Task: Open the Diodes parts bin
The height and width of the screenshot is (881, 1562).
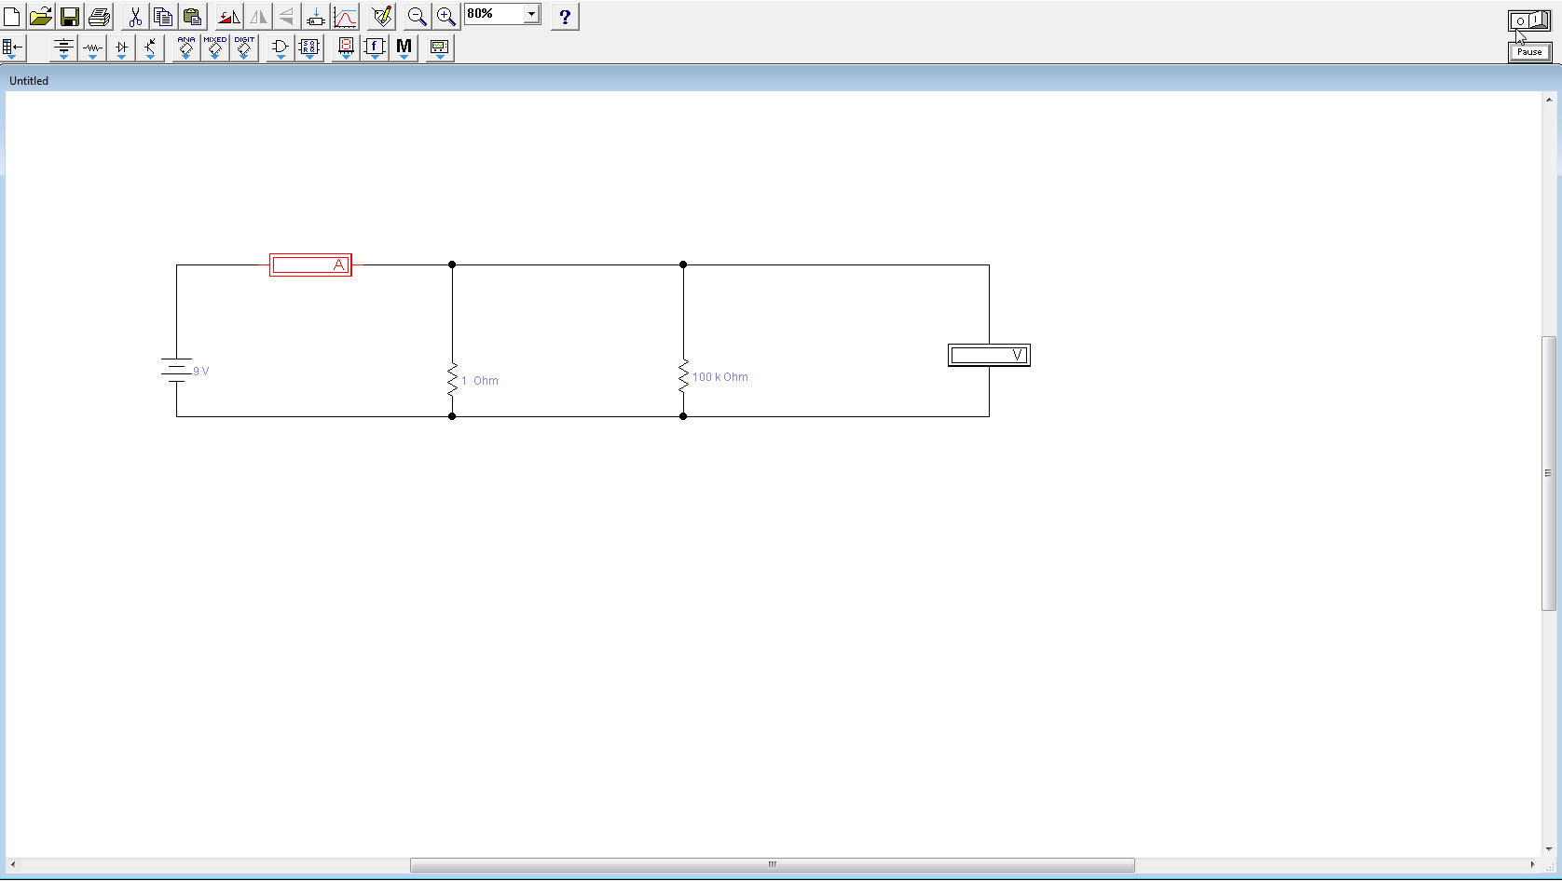Action: [121, 48]
